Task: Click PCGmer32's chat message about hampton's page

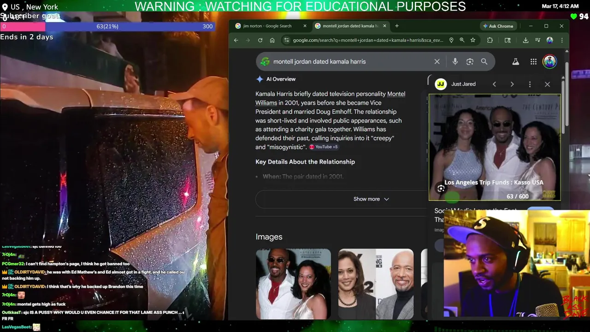Action: click(65, 264)
